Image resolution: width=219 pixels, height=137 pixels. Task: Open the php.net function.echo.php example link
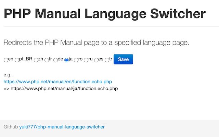coord(58,82)
